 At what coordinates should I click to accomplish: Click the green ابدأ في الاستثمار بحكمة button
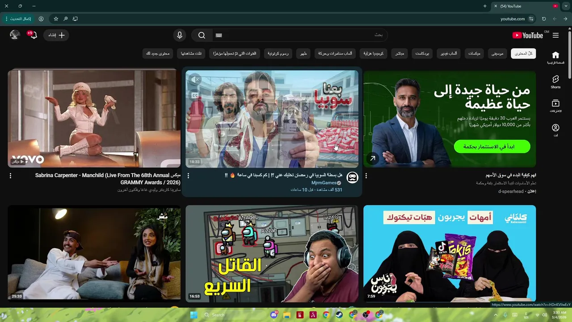point(492,146)
